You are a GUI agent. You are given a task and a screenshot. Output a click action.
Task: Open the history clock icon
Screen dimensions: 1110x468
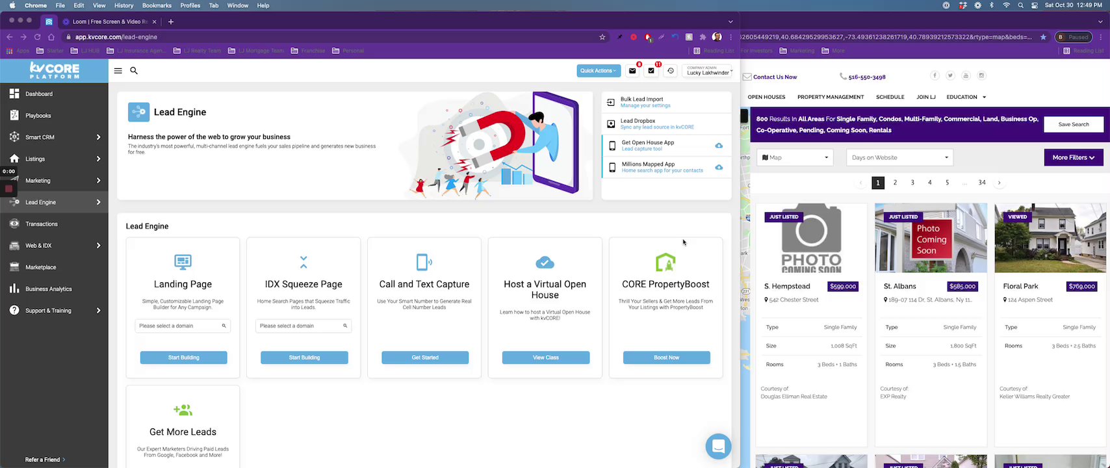click(x=671, y=71)
